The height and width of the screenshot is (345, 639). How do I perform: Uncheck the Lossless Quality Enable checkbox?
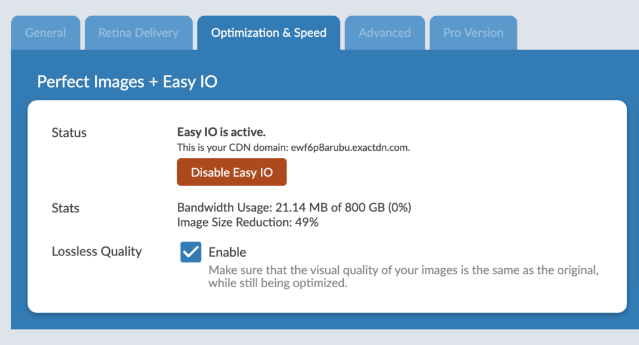[x=191, y=252]
